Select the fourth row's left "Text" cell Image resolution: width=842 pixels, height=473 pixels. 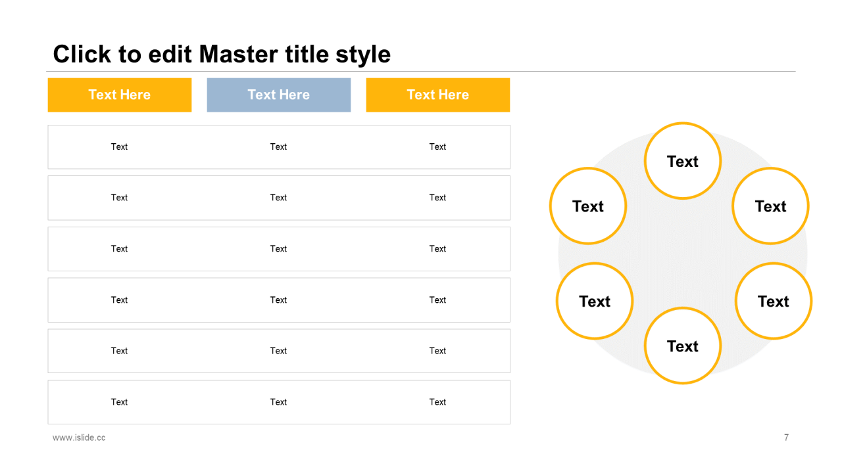point(119,300)
